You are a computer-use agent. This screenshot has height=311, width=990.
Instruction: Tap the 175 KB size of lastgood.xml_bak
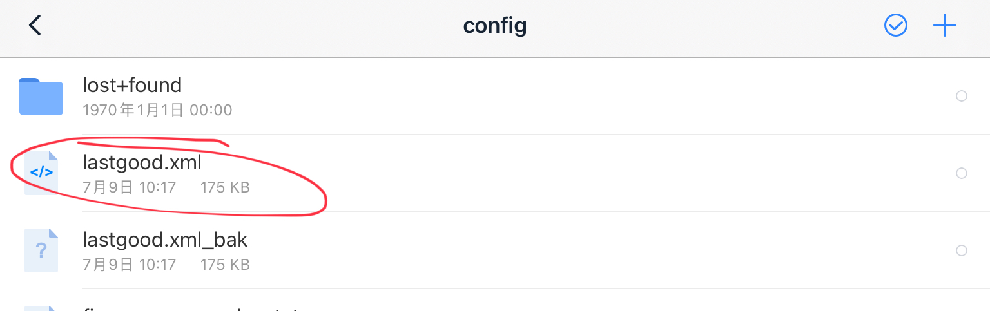tap(225, 265)
